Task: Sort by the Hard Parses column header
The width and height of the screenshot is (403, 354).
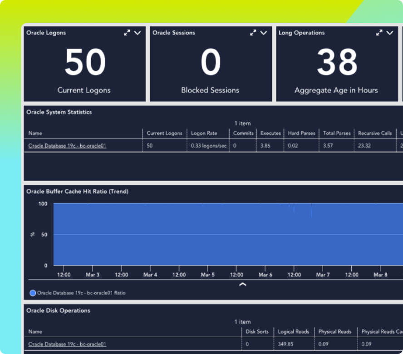Action: 300,133
